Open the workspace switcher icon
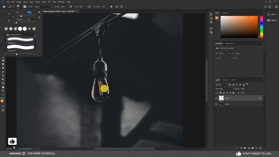The width and height of the screenshot is (279, 157). click(270, 7)
